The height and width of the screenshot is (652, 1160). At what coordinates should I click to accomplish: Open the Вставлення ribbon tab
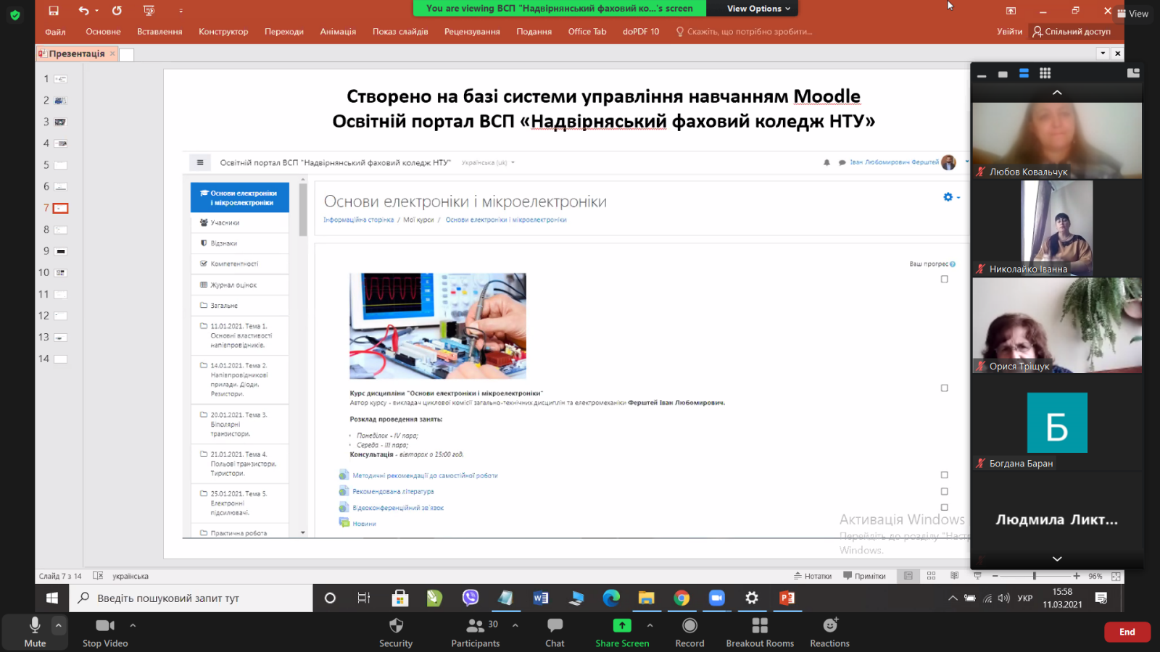159,32
